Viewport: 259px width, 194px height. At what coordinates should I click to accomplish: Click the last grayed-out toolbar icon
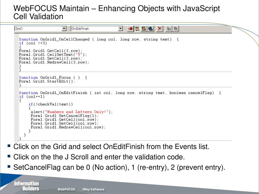pos(176,29)
